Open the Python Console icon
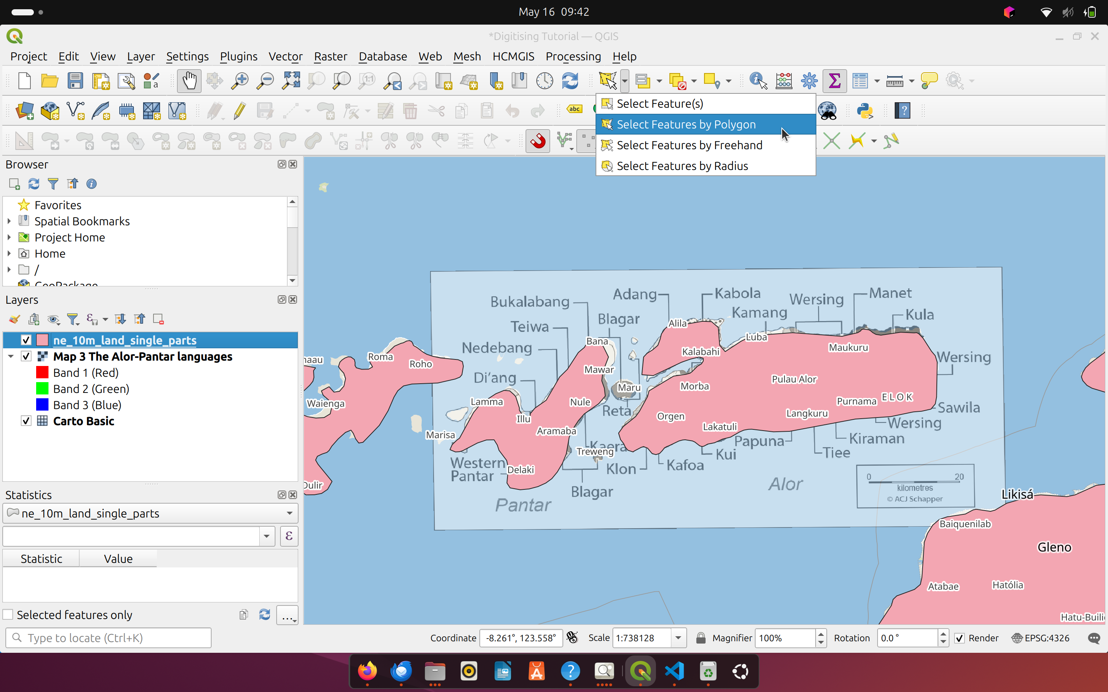 click(x=865, y=111)
